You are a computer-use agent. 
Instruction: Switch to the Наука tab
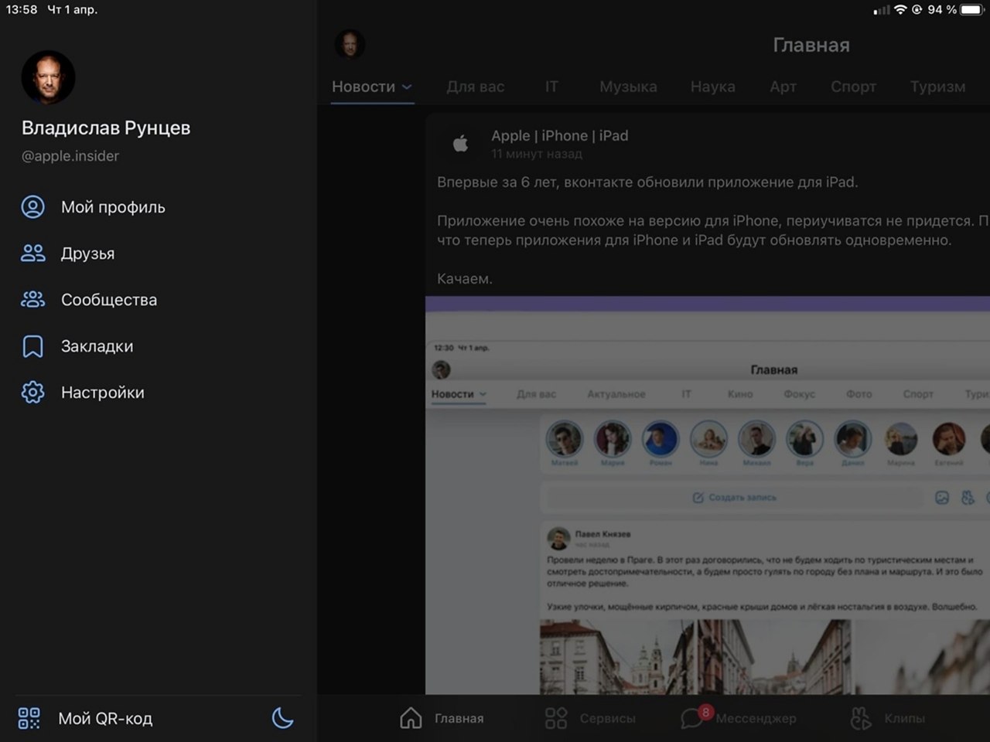(x=713, y=87)
